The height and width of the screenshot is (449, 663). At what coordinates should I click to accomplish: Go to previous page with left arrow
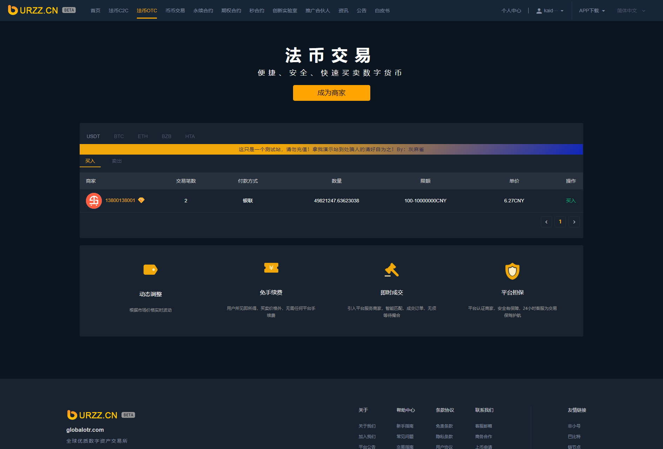(x=546, y=222)
